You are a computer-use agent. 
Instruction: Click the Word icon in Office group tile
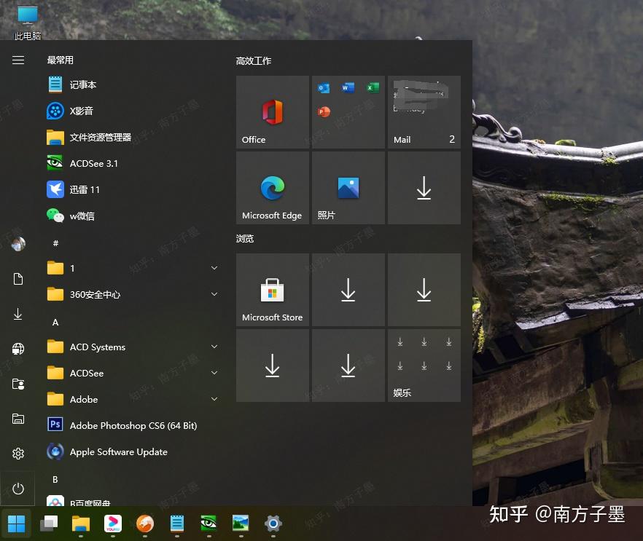point(348,87)
